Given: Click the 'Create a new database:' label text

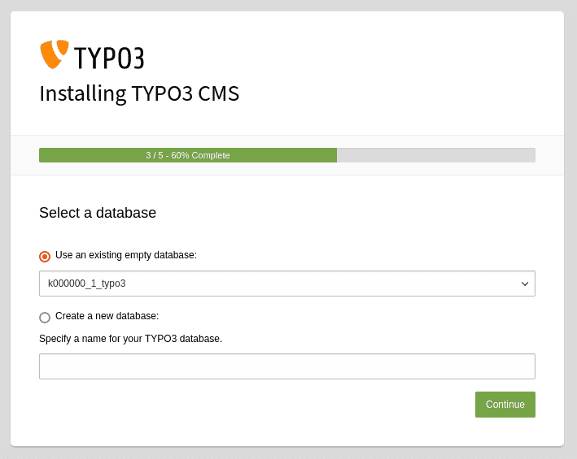Looking at the screenshot, I should pos(107,316).
